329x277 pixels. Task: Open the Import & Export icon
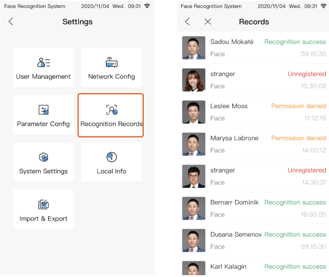43,204
